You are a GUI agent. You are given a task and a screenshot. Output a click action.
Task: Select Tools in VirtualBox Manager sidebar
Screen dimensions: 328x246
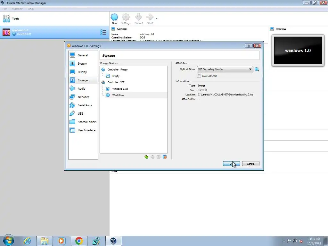pos(54,19)
